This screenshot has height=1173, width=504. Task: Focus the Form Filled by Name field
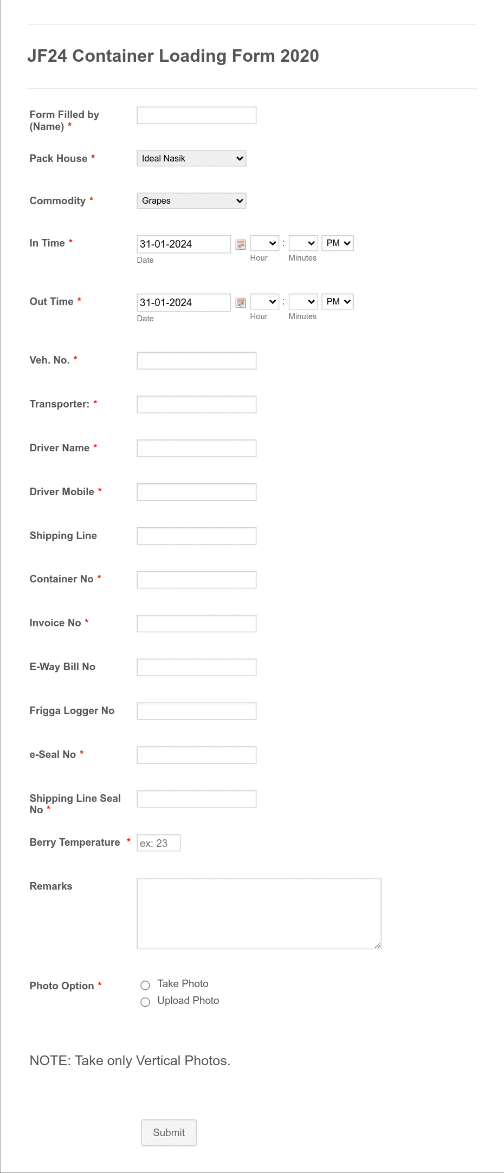pos(197,115)
